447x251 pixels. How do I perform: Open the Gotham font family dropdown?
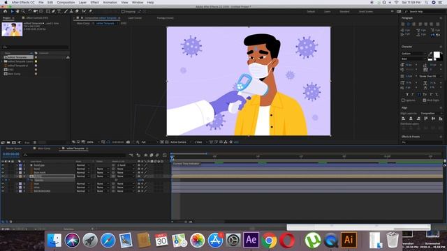point(413,54)
